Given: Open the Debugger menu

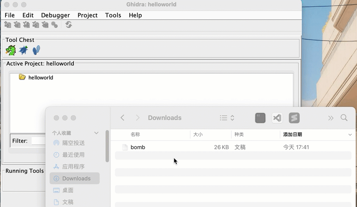Looking at the screenshot, I should click(55, 15).
